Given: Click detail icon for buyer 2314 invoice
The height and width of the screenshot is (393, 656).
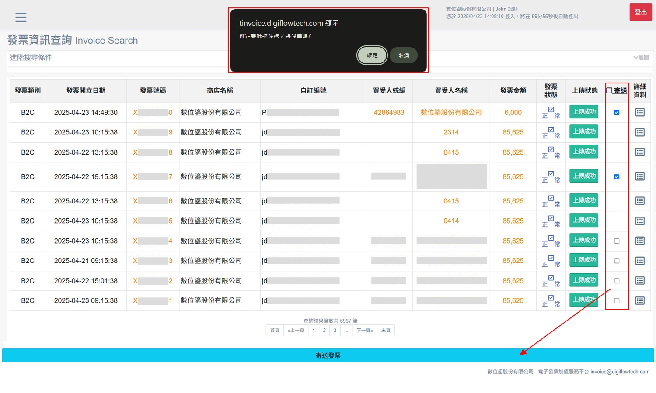Looking at the screenshot, I should (x=640, y=132).
